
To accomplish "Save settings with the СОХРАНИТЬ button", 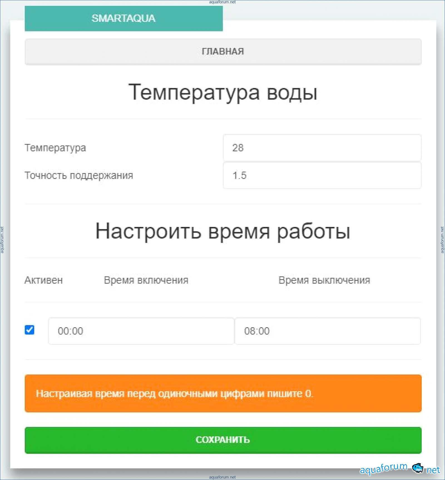I will pyautogui.click(x=223, y=440).
